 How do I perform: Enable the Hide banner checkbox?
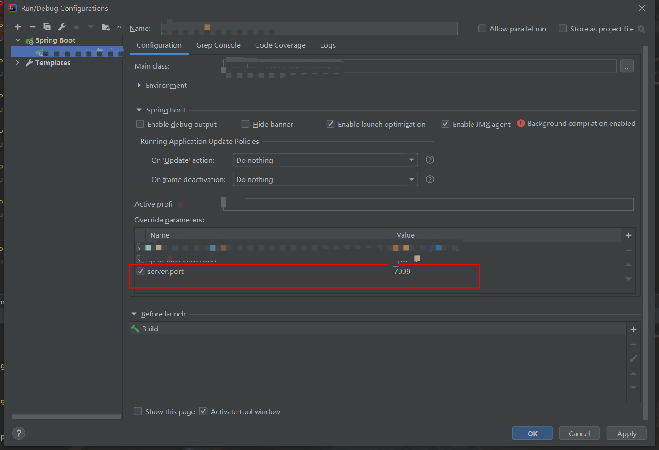tap(246, 124)
